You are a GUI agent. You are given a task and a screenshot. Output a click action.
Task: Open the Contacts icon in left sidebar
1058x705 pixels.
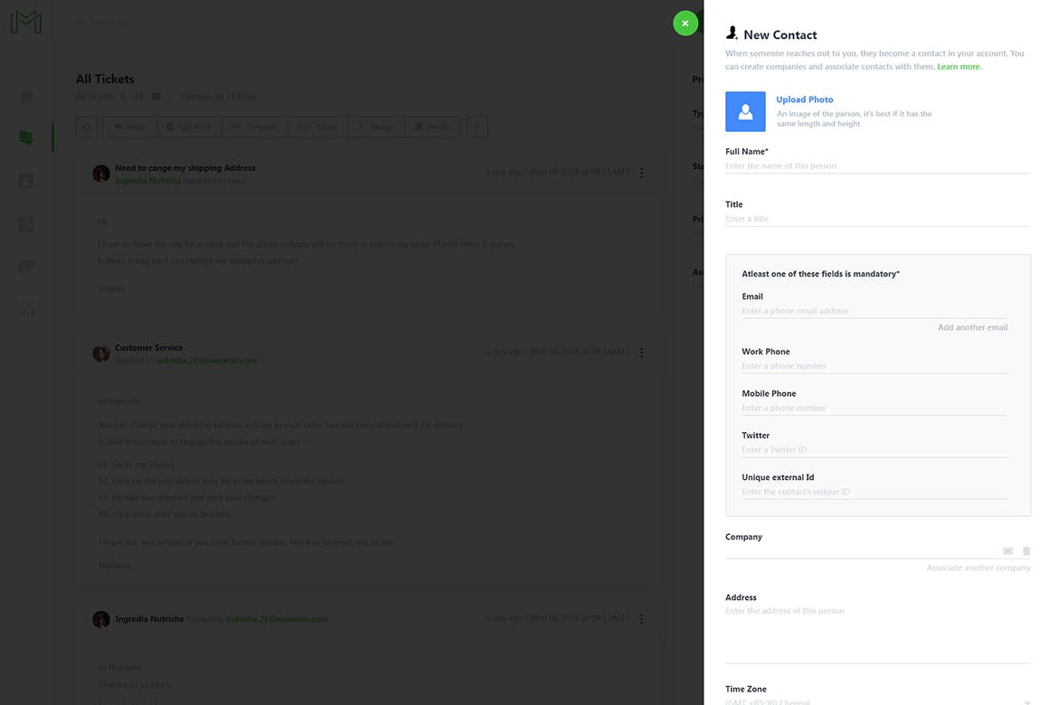click(x=26, y=181)
